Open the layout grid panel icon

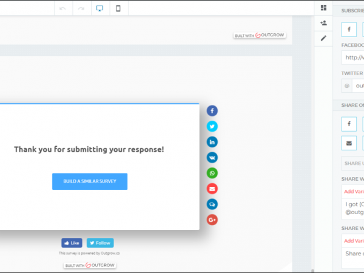323,8
